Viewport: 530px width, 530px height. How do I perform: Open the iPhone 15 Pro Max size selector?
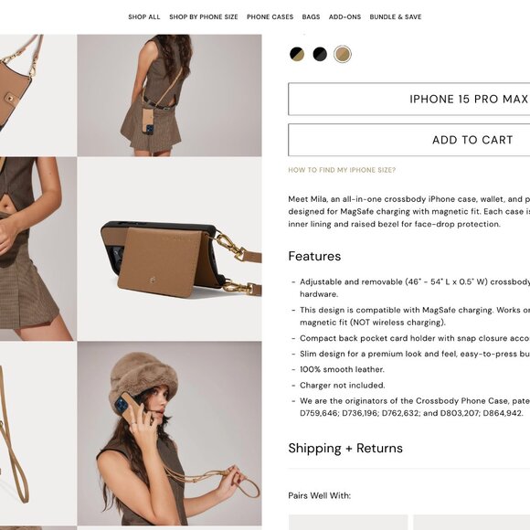[409, 99]
